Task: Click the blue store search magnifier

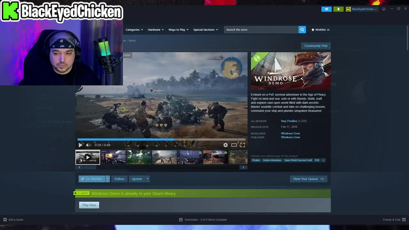Action: coord(302,30)
